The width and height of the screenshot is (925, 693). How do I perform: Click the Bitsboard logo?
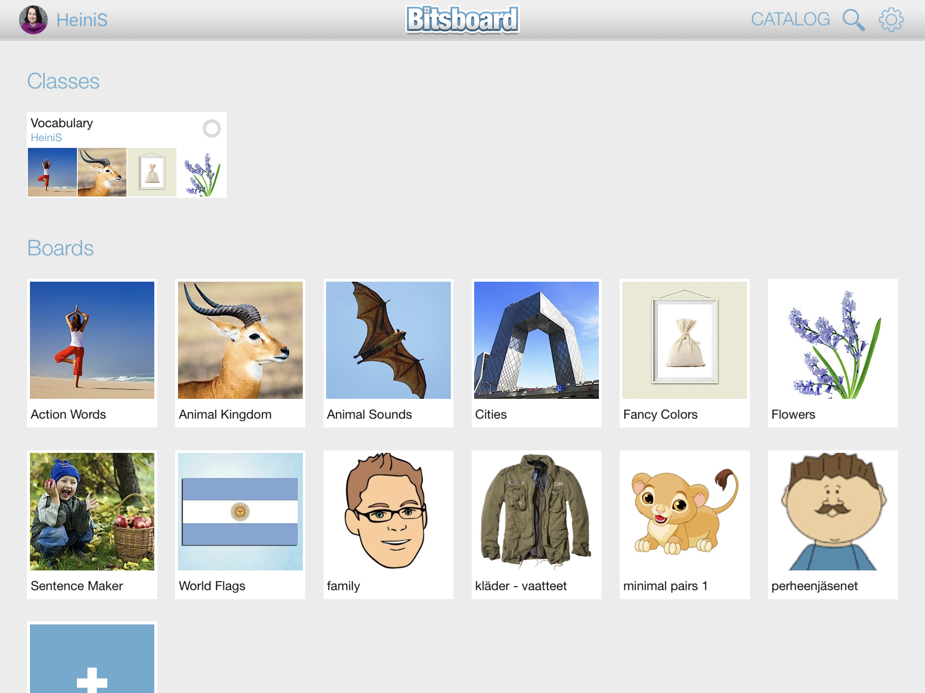pyautogui.click(x=462, y=20)
